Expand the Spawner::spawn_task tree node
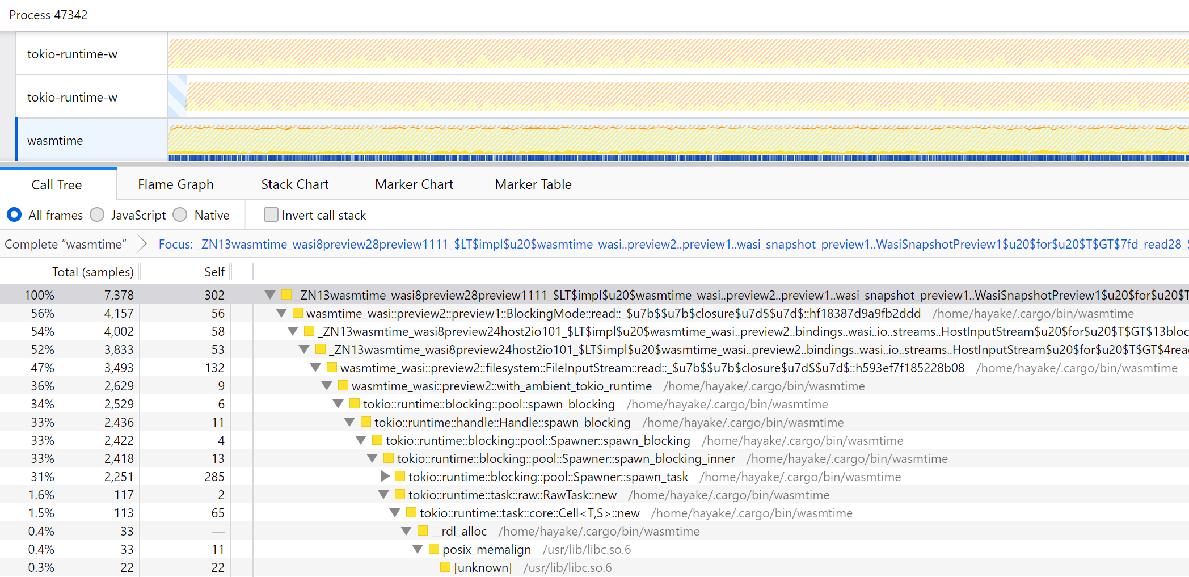Screen dimensions: 1189x577 point(385,477)
